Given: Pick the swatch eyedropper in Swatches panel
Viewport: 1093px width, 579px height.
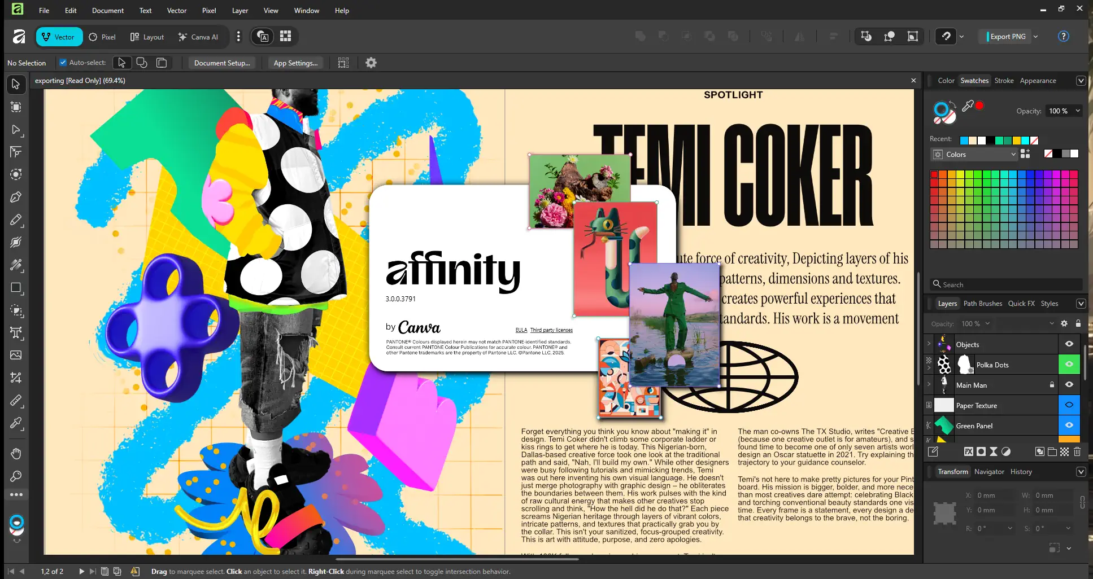Looking at the screenshot, I should click(968, 106).
